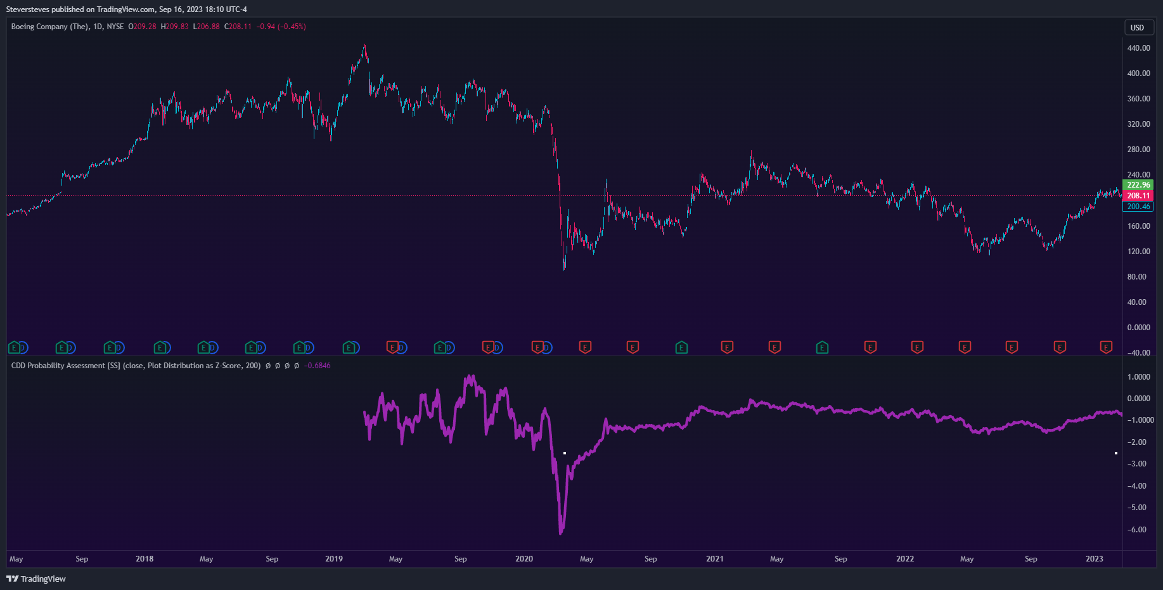The image size is (1163, 590).
Task: Click green earnings marker between May and Sep 2021
Action: click(x=822, y=347)
